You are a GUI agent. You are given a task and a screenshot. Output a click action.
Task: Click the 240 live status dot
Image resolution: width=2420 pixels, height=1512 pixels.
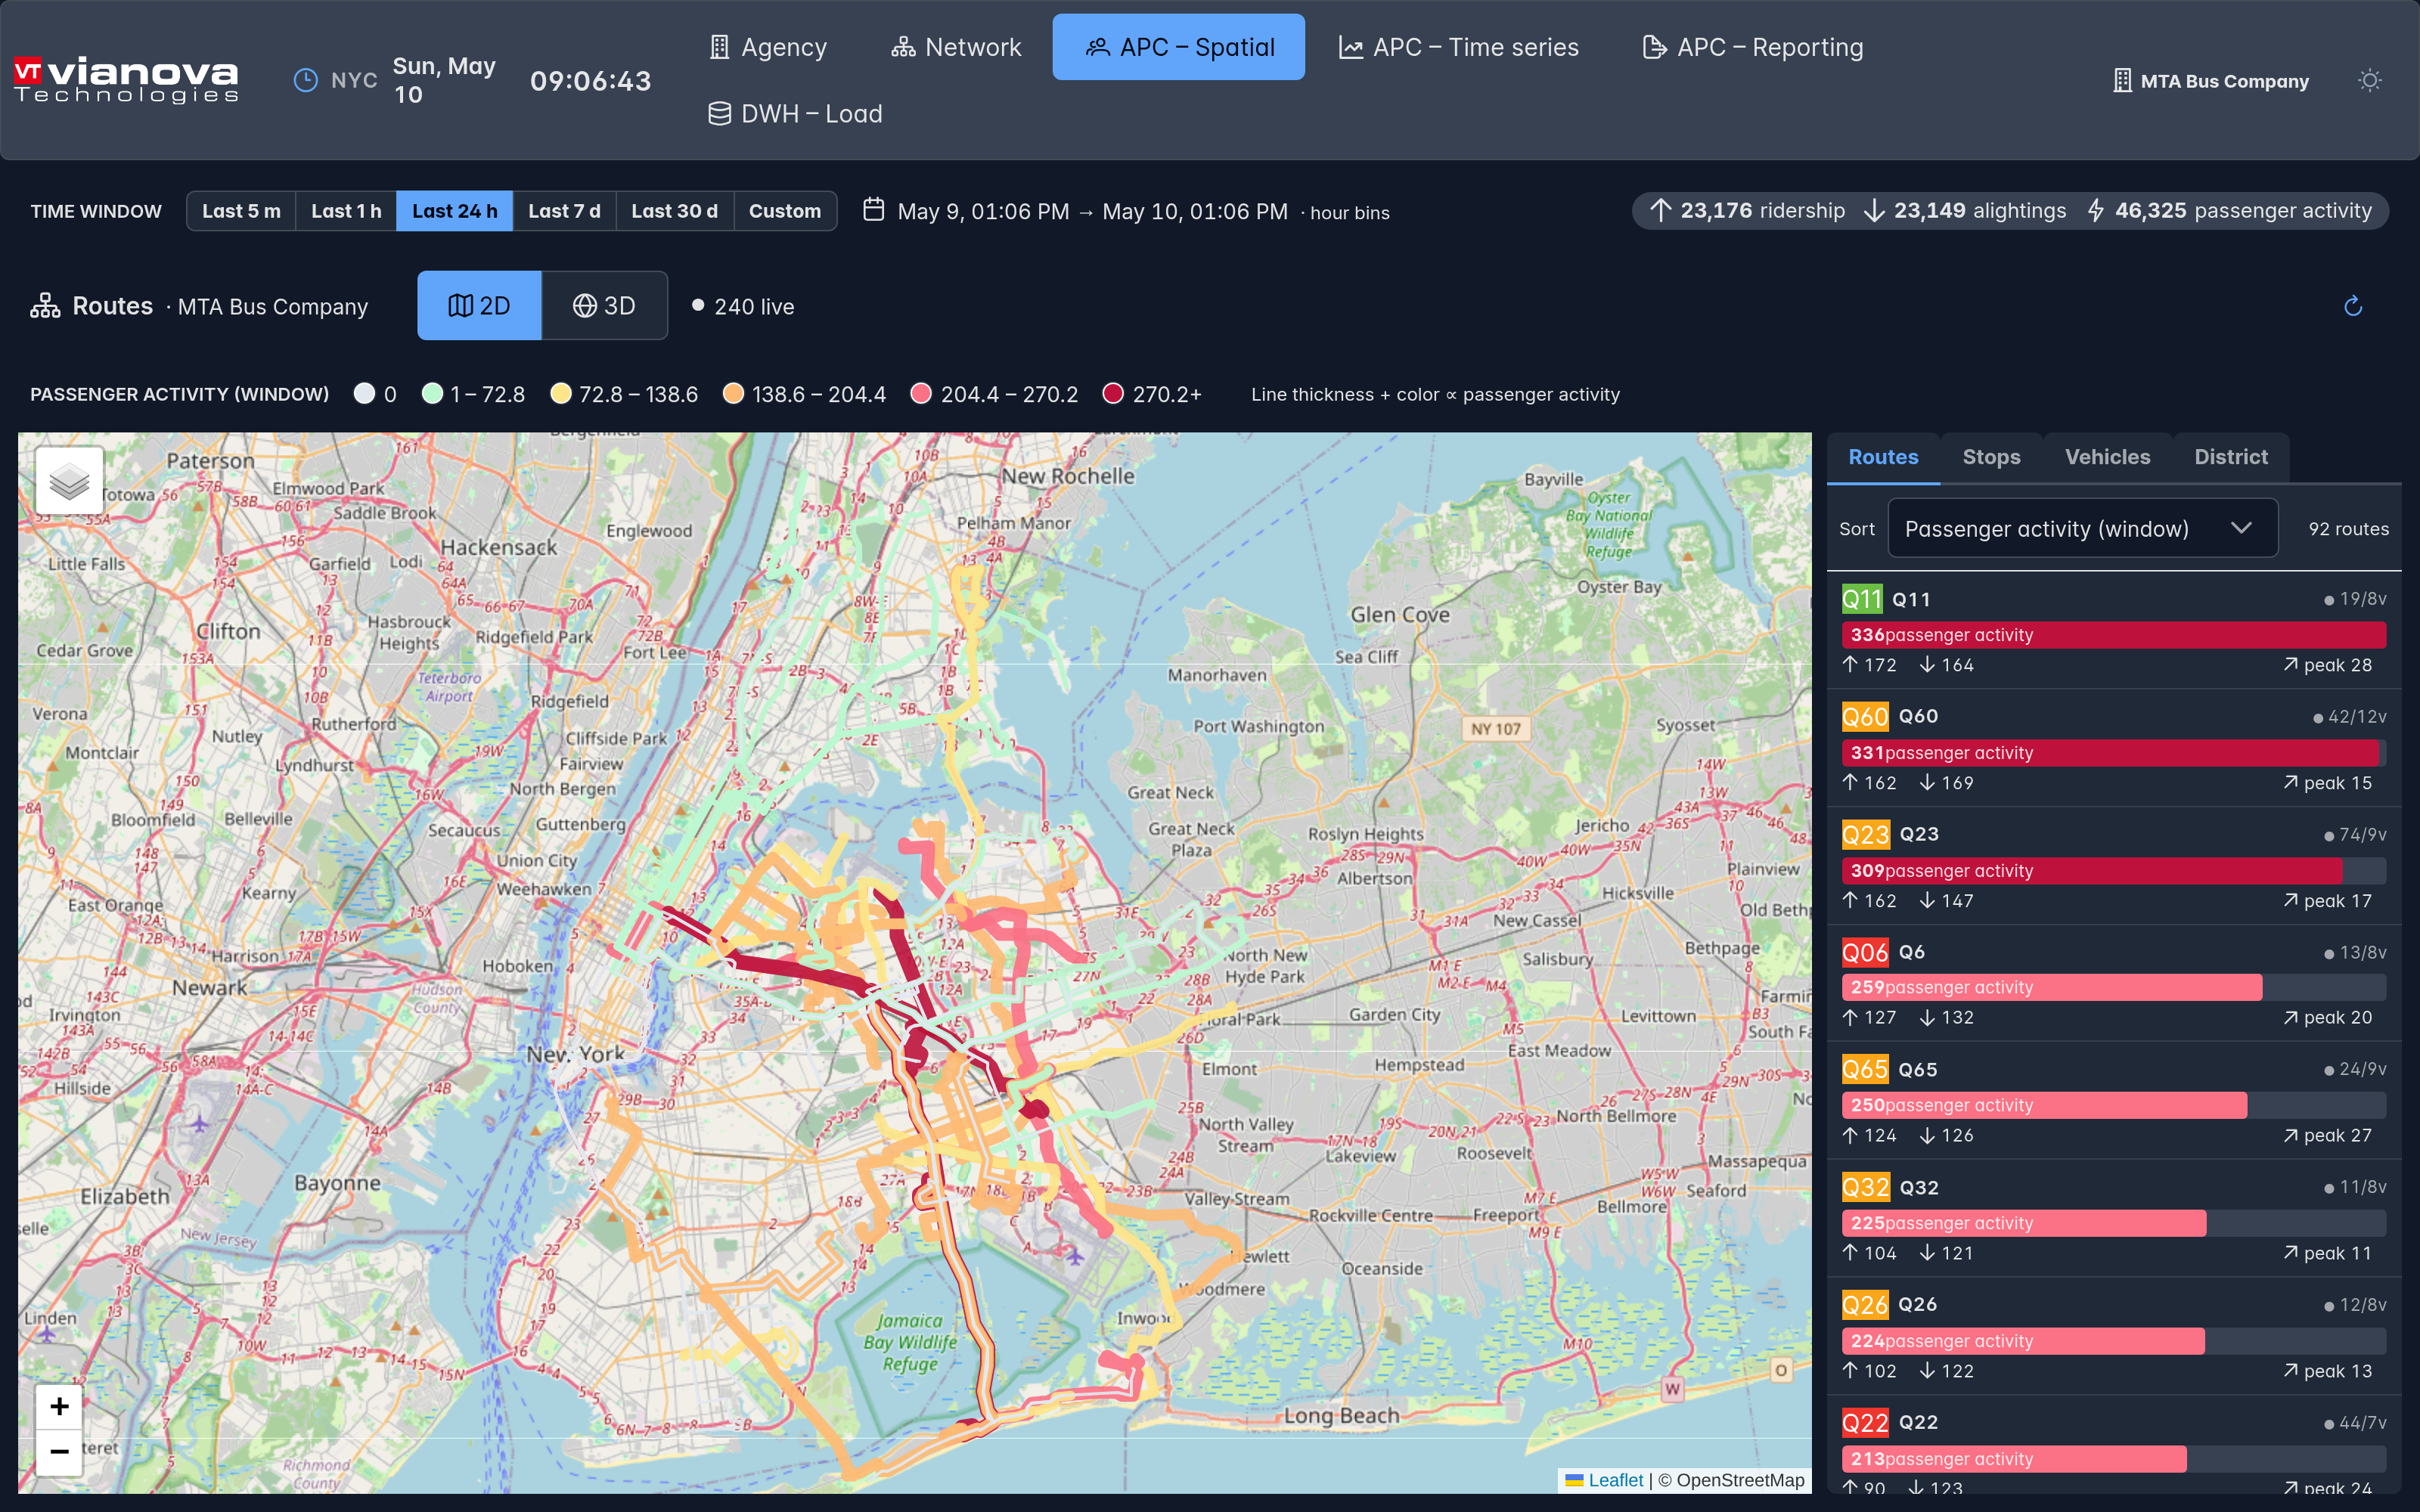pyautogui.click(x=698, y=305)
